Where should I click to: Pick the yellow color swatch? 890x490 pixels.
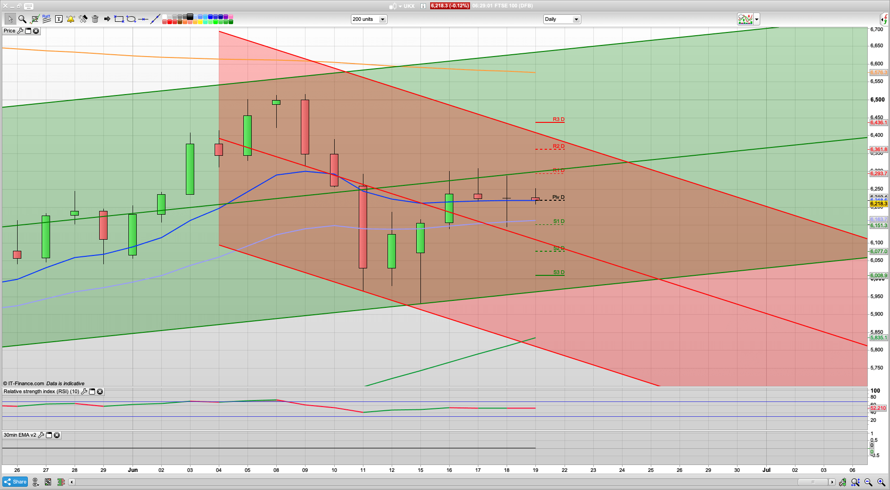point(200,22)
